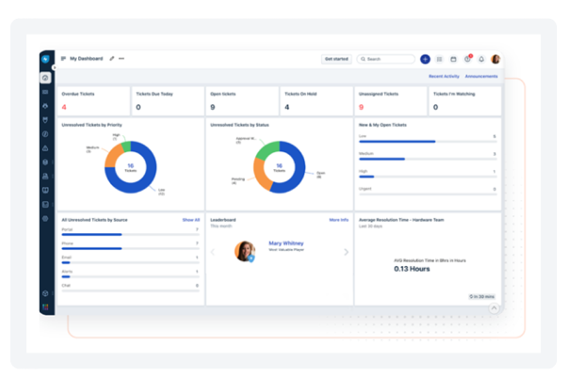
Task: Click the calendar icon in the top bar
Action: point(453,58)
